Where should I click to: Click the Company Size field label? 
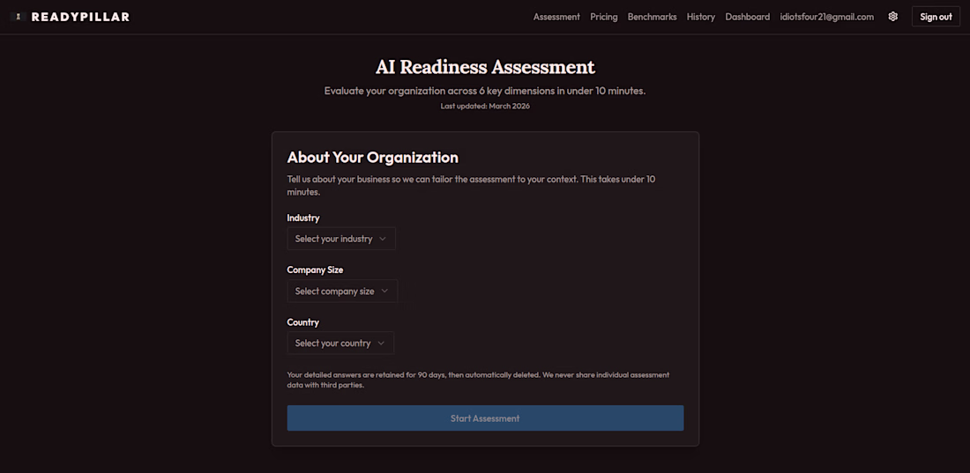[x=315, y=270]
